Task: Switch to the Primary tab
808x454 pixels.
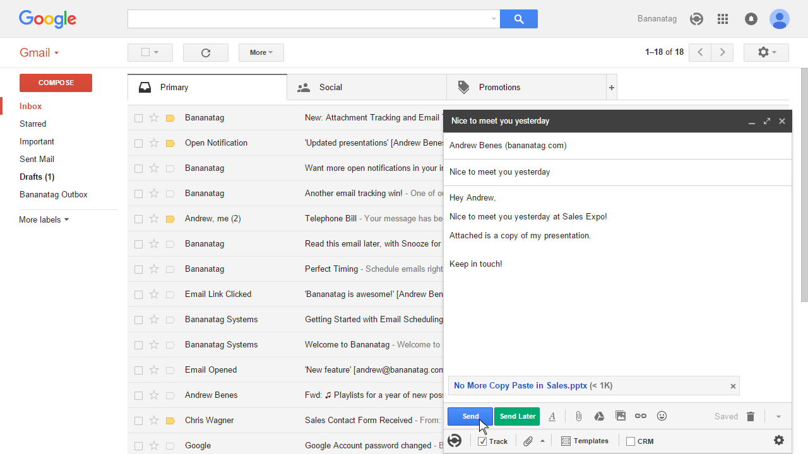Action: (207, 88)
